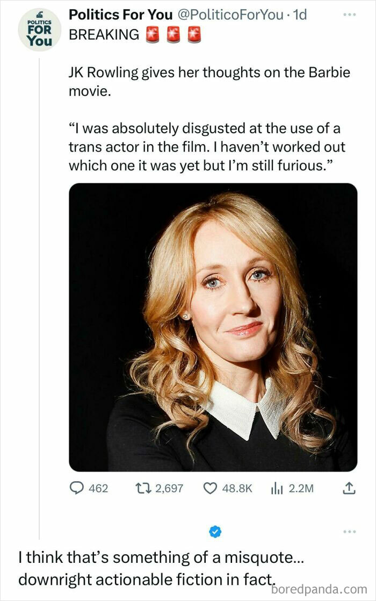Viewport: 376px width, 601px height.
Task: Enlarge the photo attached to the tweet
Action: [x=213, y=327]
